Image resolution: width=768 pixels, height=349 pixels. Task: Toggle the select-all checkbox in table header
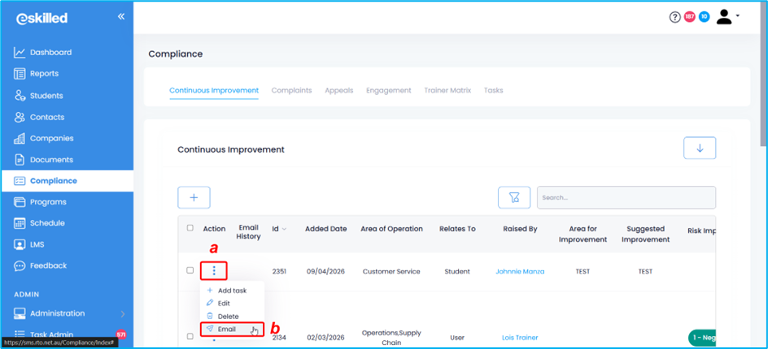pos(190,229)
